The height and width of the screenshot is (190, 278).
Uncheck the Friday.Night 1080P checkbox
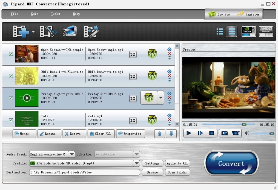(11, 98)
